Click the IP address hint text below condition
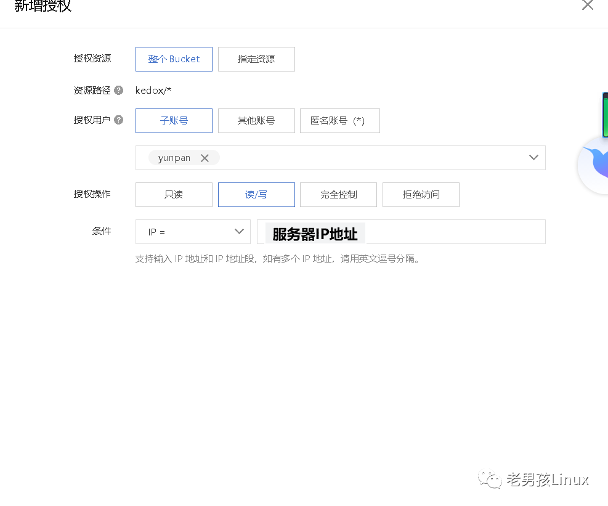The image size is (608, 506). (x=278, y=259)
